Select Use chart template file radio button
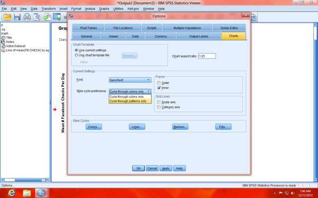The height and width of the screenshot is (198, 318). pyautogui.click(x=76, y=55)
